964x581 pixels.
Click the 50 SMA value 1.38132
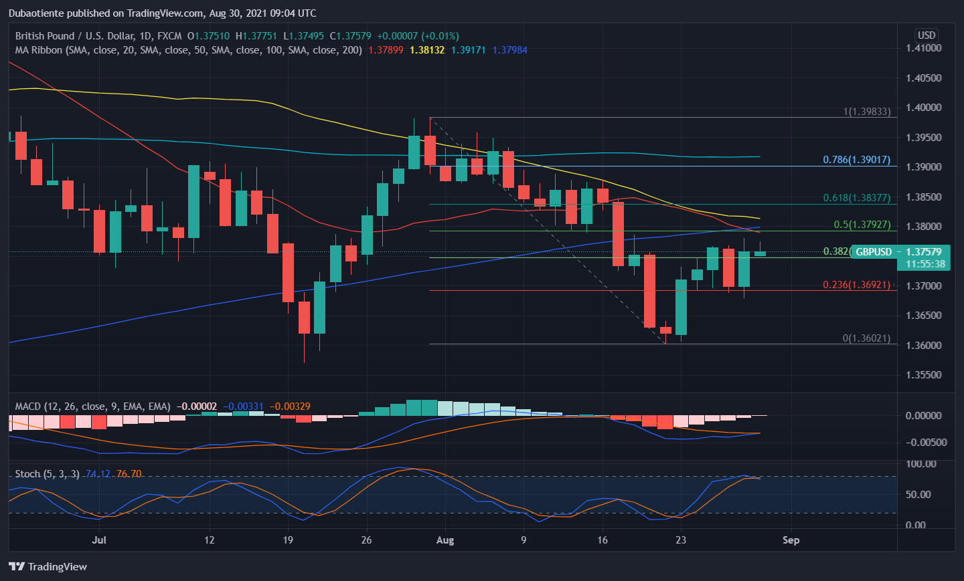coord(427,50)
